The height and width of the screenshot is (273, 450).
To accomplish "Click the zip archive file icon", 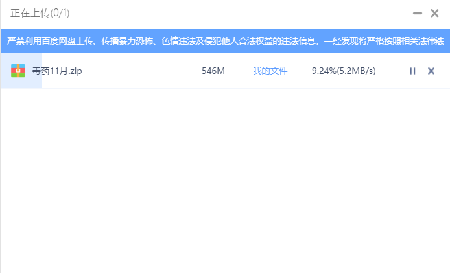I will pyautogui.click(x=18, y=71).
